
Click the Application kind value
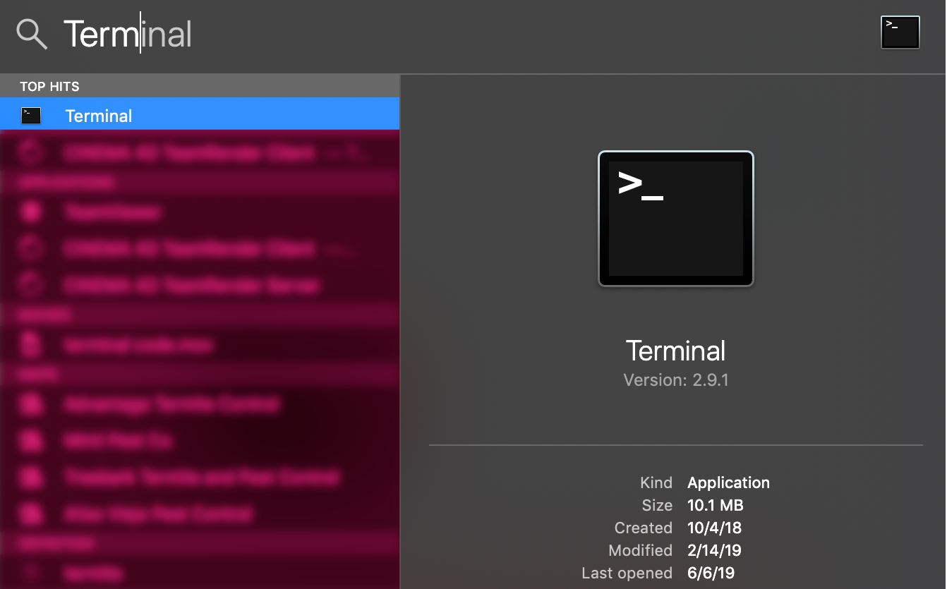728,482
